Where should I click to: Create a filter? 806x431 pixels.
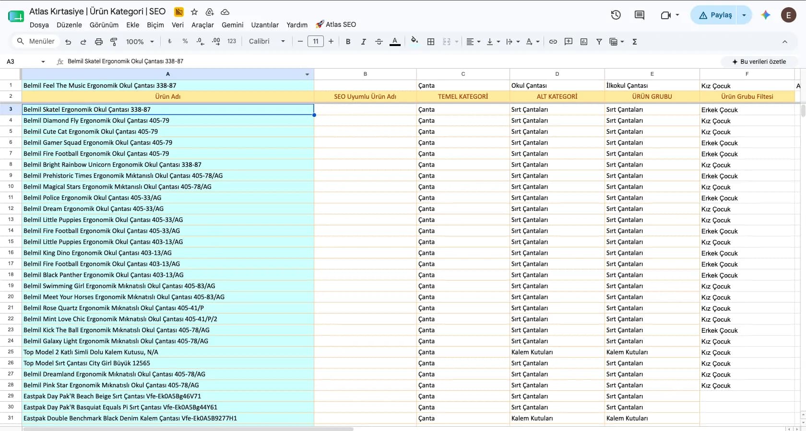tap(599, 42)
